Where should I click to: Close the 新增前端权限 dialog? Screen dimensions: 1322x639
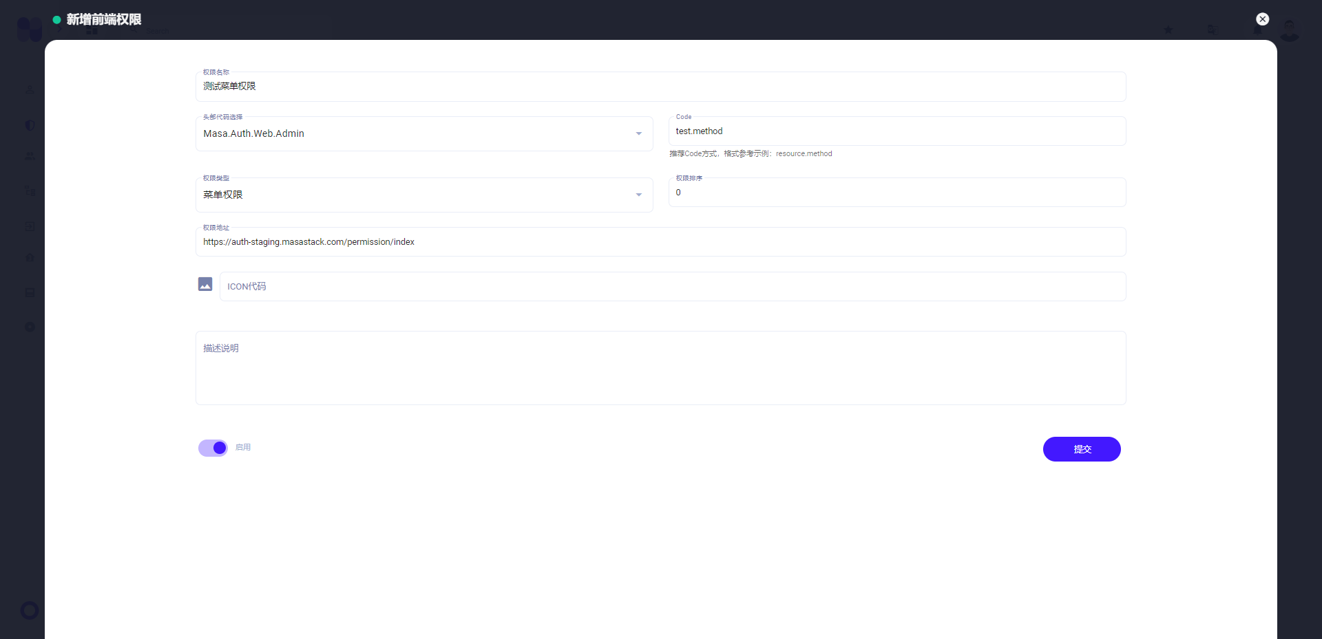click(1262, 19)
